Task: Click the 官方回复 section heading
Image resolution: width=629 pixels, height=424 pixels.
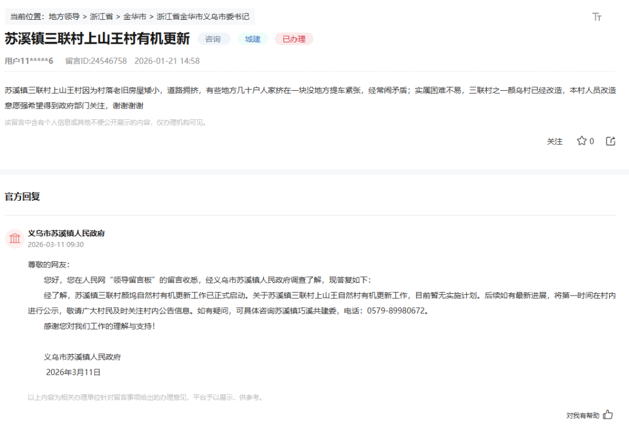Action: (22, 197)
